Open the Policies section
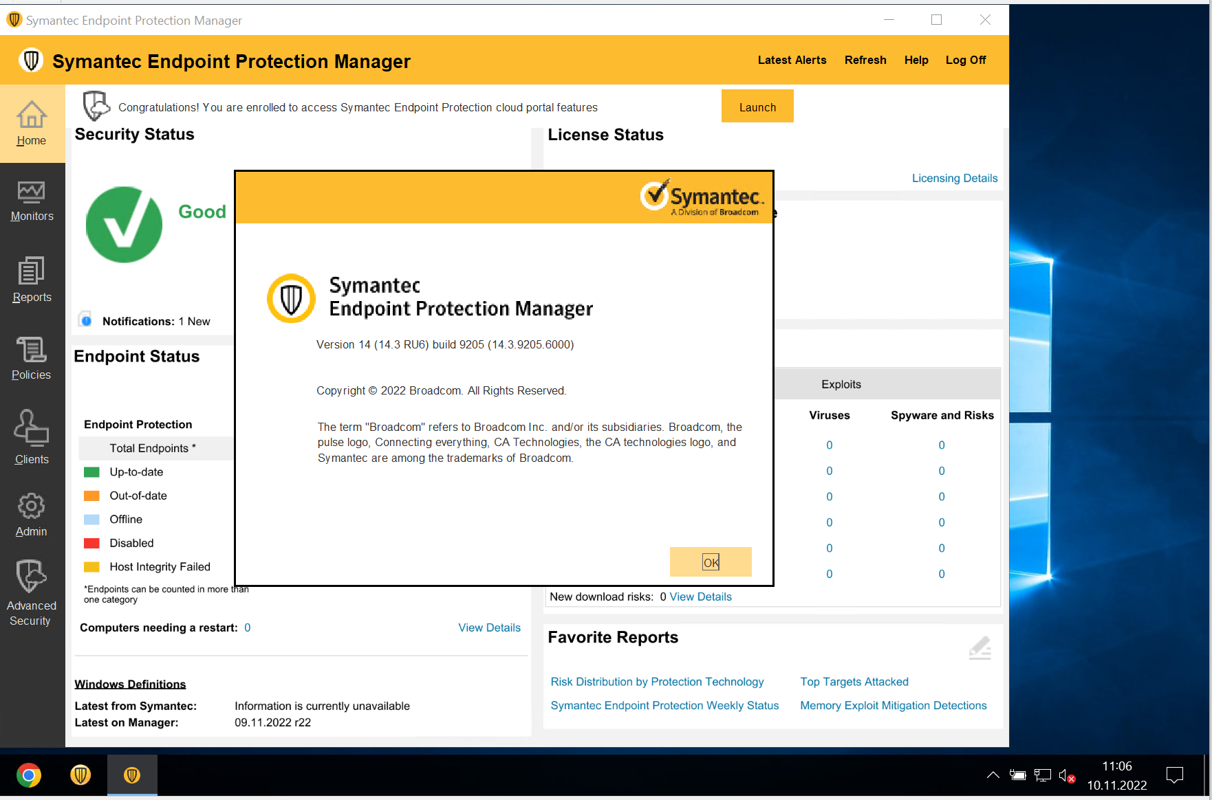The image size is (1212, 800). 32,359
